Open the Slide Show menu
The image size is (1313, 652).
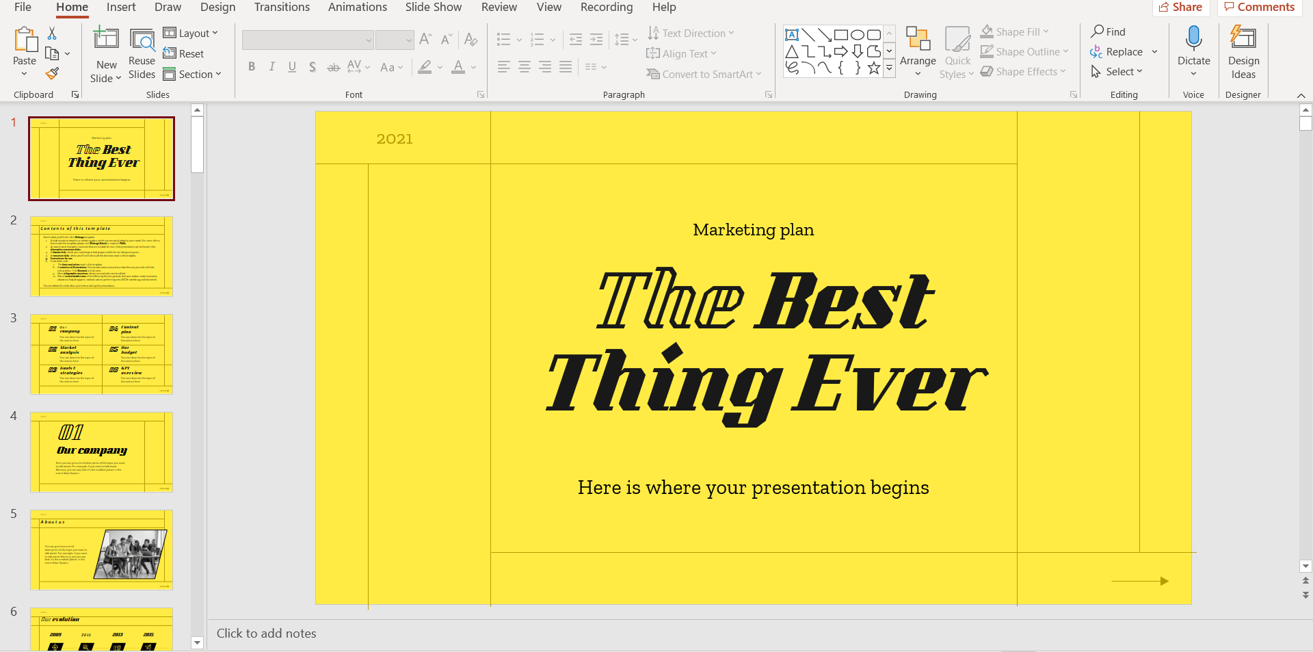pos(433,8)
